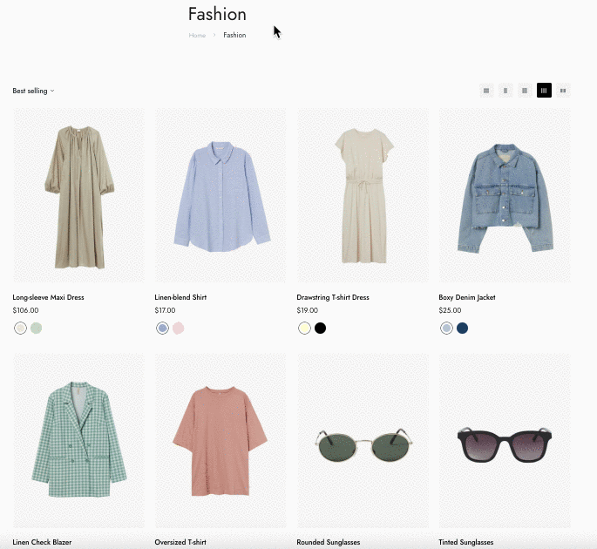This screenshot has height=549, width=597.
Task: Choose black swatch for Drawstring T-shirt Dress
Action: [321, 329]
